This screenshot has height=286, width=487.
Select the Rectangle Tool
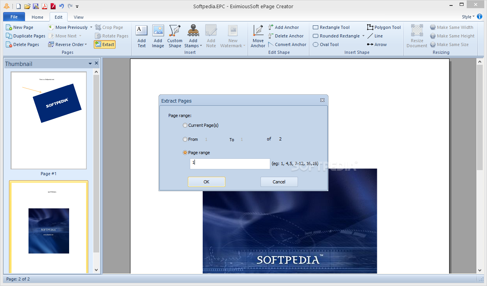(331, 27)
